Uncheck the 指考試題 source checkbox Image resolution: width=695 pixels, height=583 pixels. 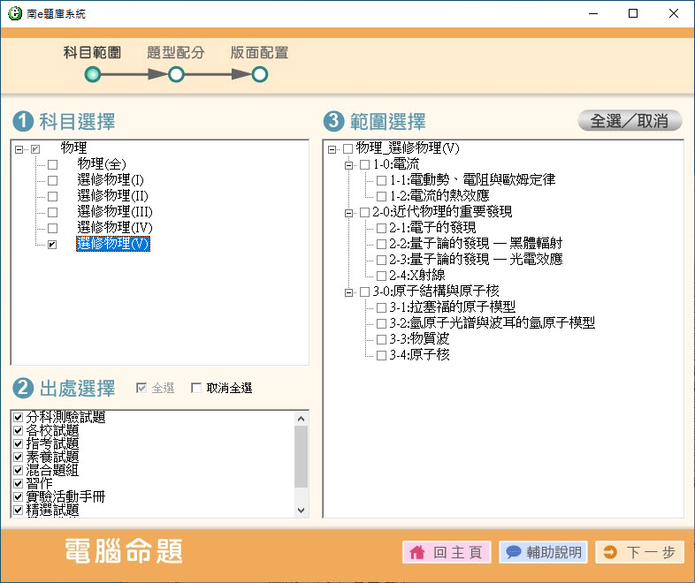tap(18, 443)
